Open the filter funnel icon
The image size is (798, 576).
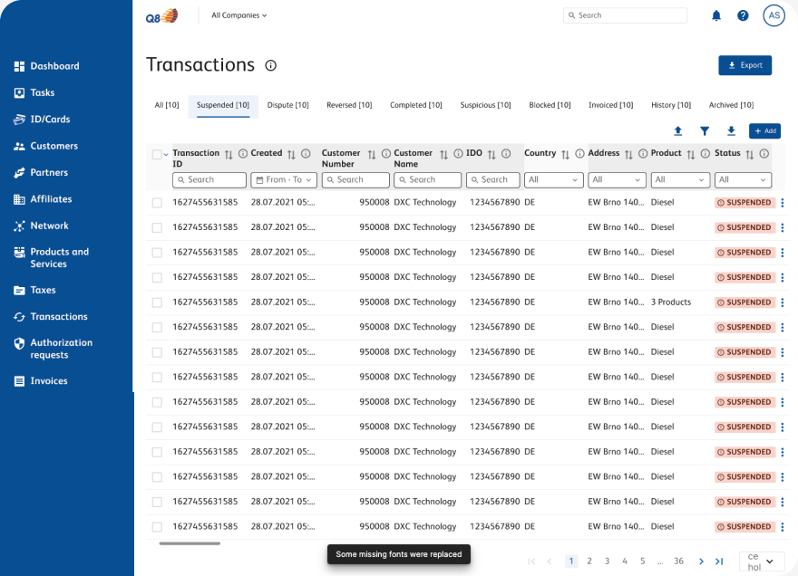click(705, 131)
